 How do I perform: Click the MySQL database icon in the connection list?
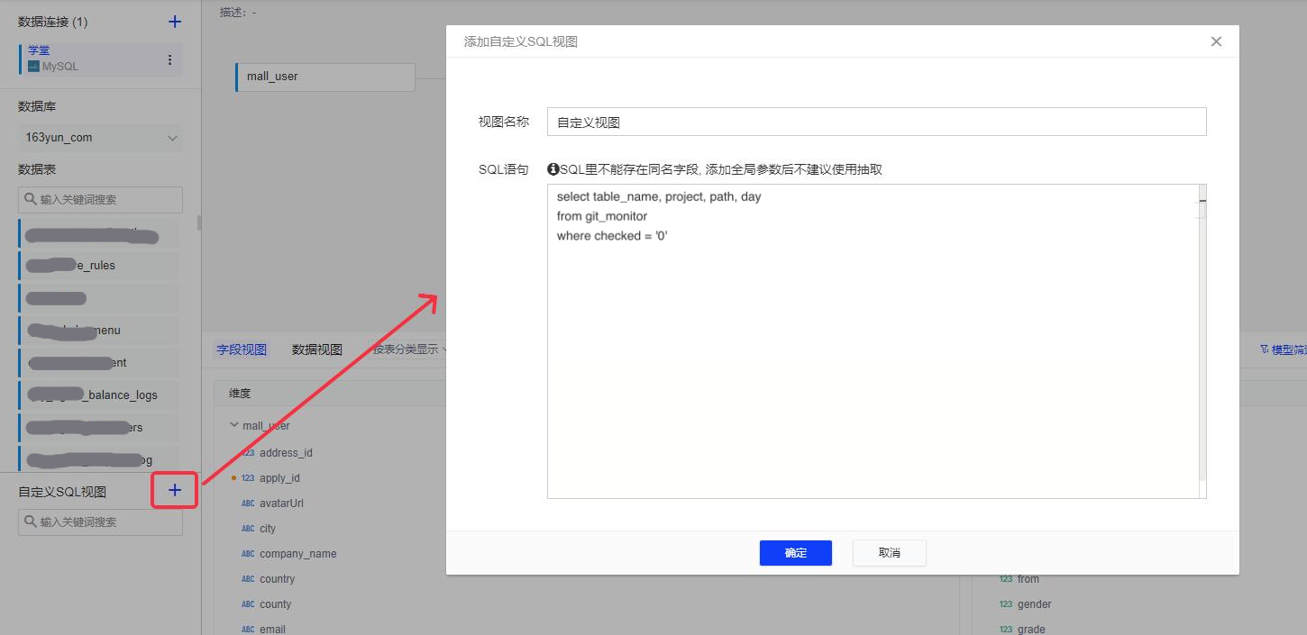32,64
